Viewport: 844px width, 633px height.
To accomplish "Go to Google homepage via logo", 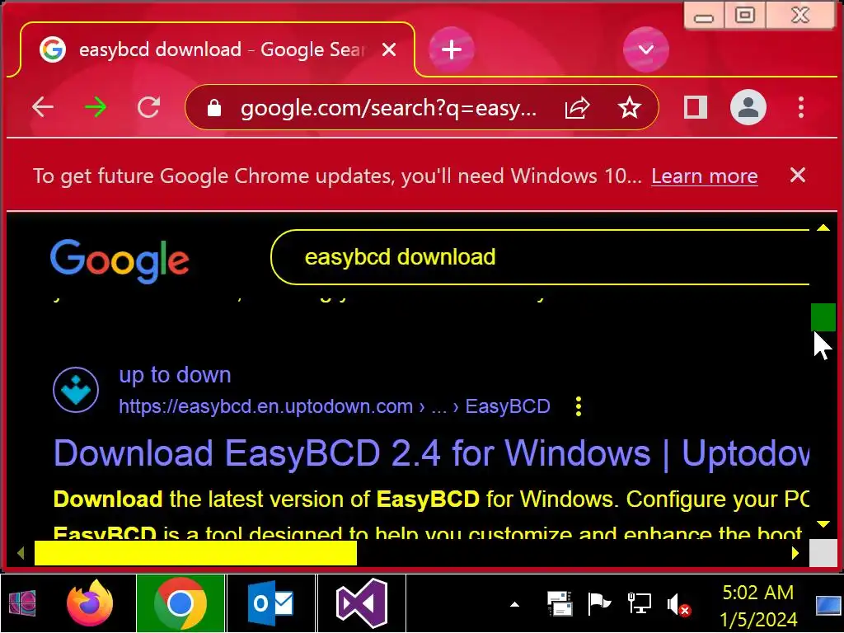I will point(120,260).
